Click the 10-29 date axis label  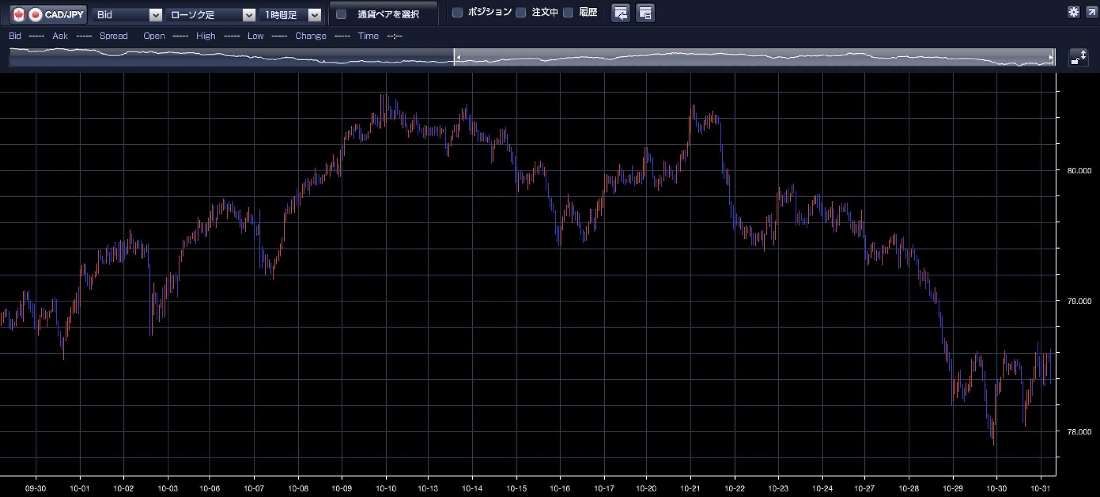(953, 488)
